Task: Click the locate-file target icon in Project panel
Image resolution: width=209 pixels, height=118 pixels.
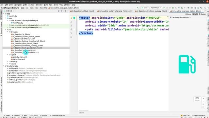Action: pyautogui.click(x=58, y=11)
